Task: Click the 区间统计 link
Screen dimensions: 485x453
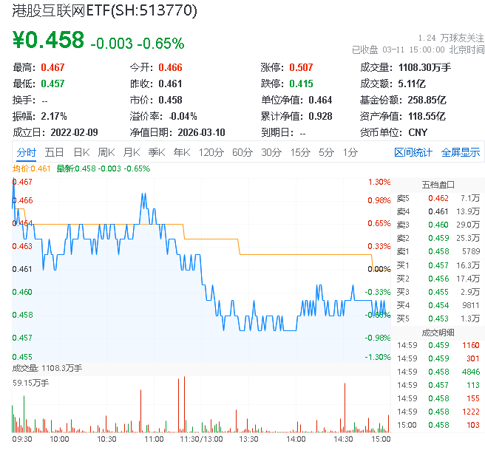Action: [413, 152]
